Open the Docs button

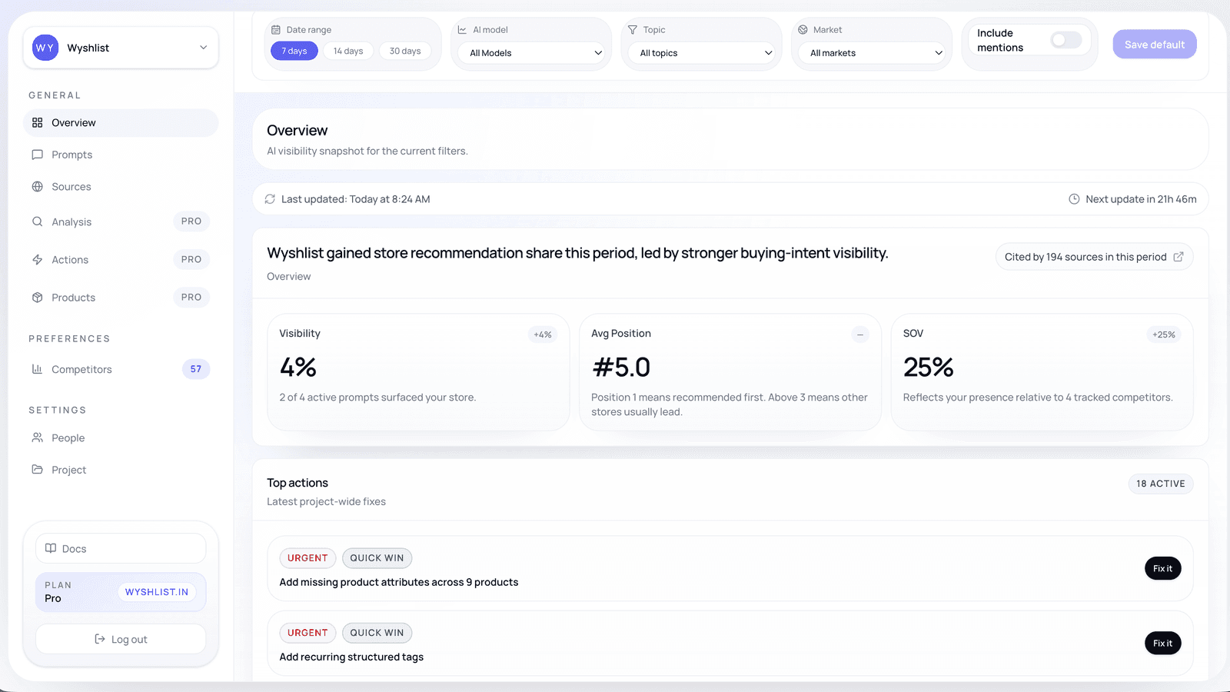pyautogui.click(x=121, y=548)
